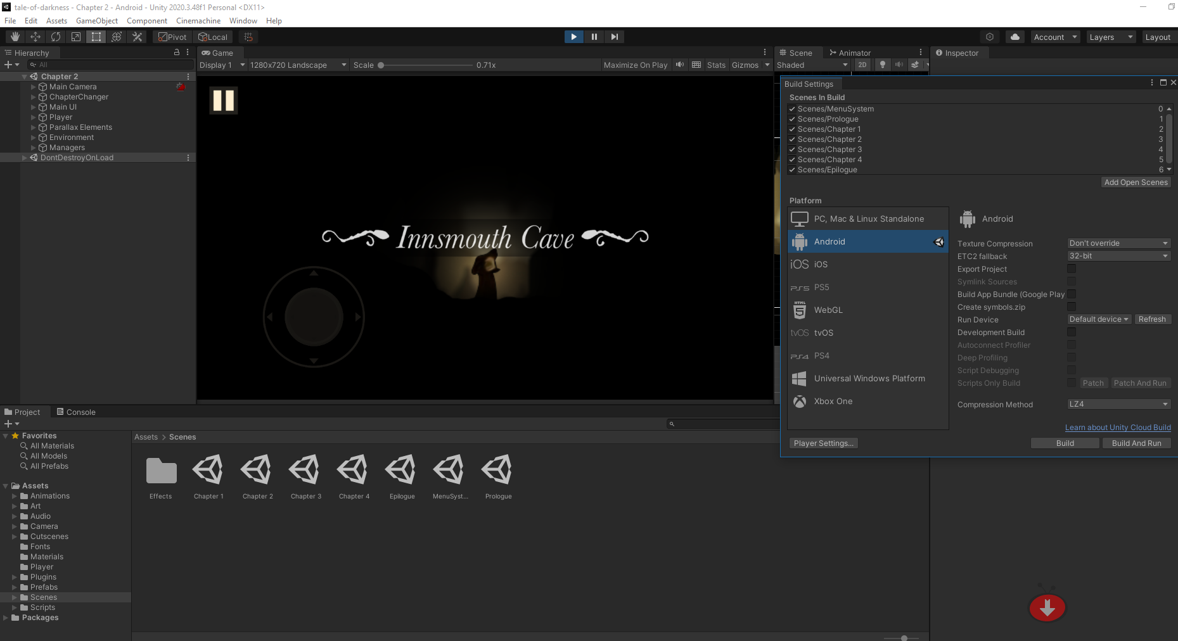1178x641 pixels.
Task: Enable the Development Build checkbox
Action: click(1072, 332)
